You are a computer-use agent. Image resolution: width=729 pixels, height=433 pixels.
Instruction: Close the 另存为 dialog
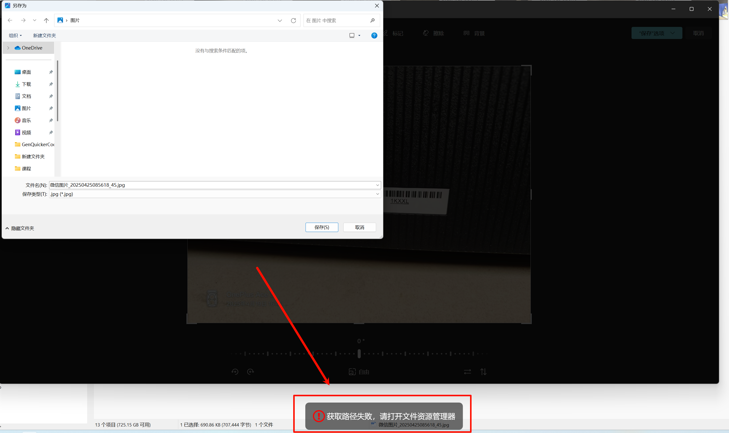[377, 6]
